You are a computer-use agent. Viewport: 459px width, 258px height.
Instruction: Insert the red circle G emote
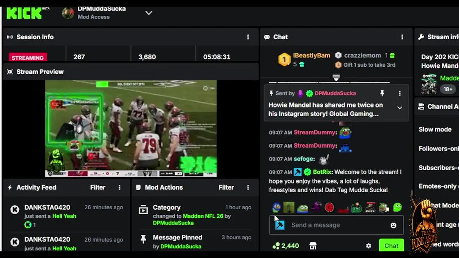[x=329, y=207]
